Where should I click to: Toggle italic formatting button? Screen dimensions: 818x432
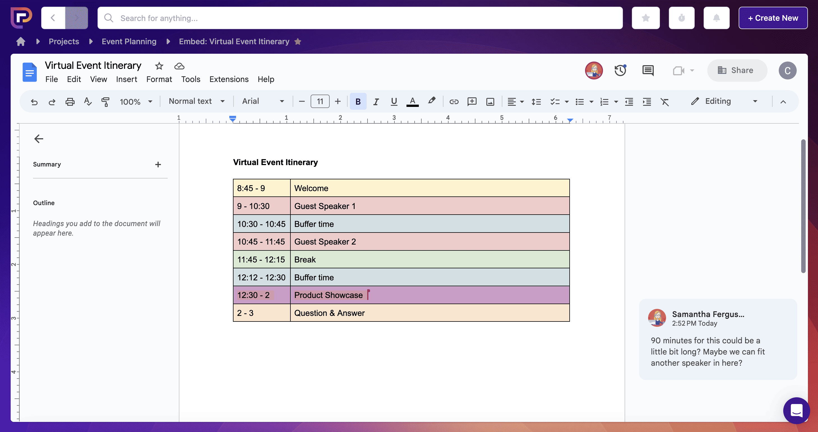pos(376,101)
